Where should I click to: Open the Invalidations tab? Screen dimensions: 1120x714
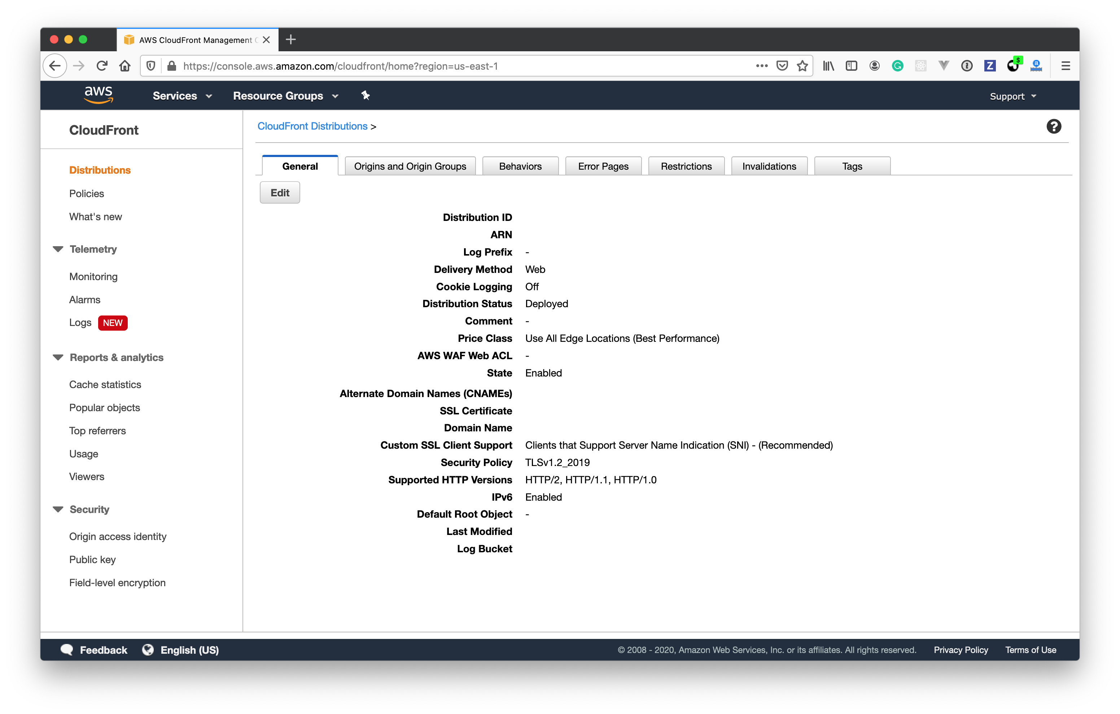[769, 166]
